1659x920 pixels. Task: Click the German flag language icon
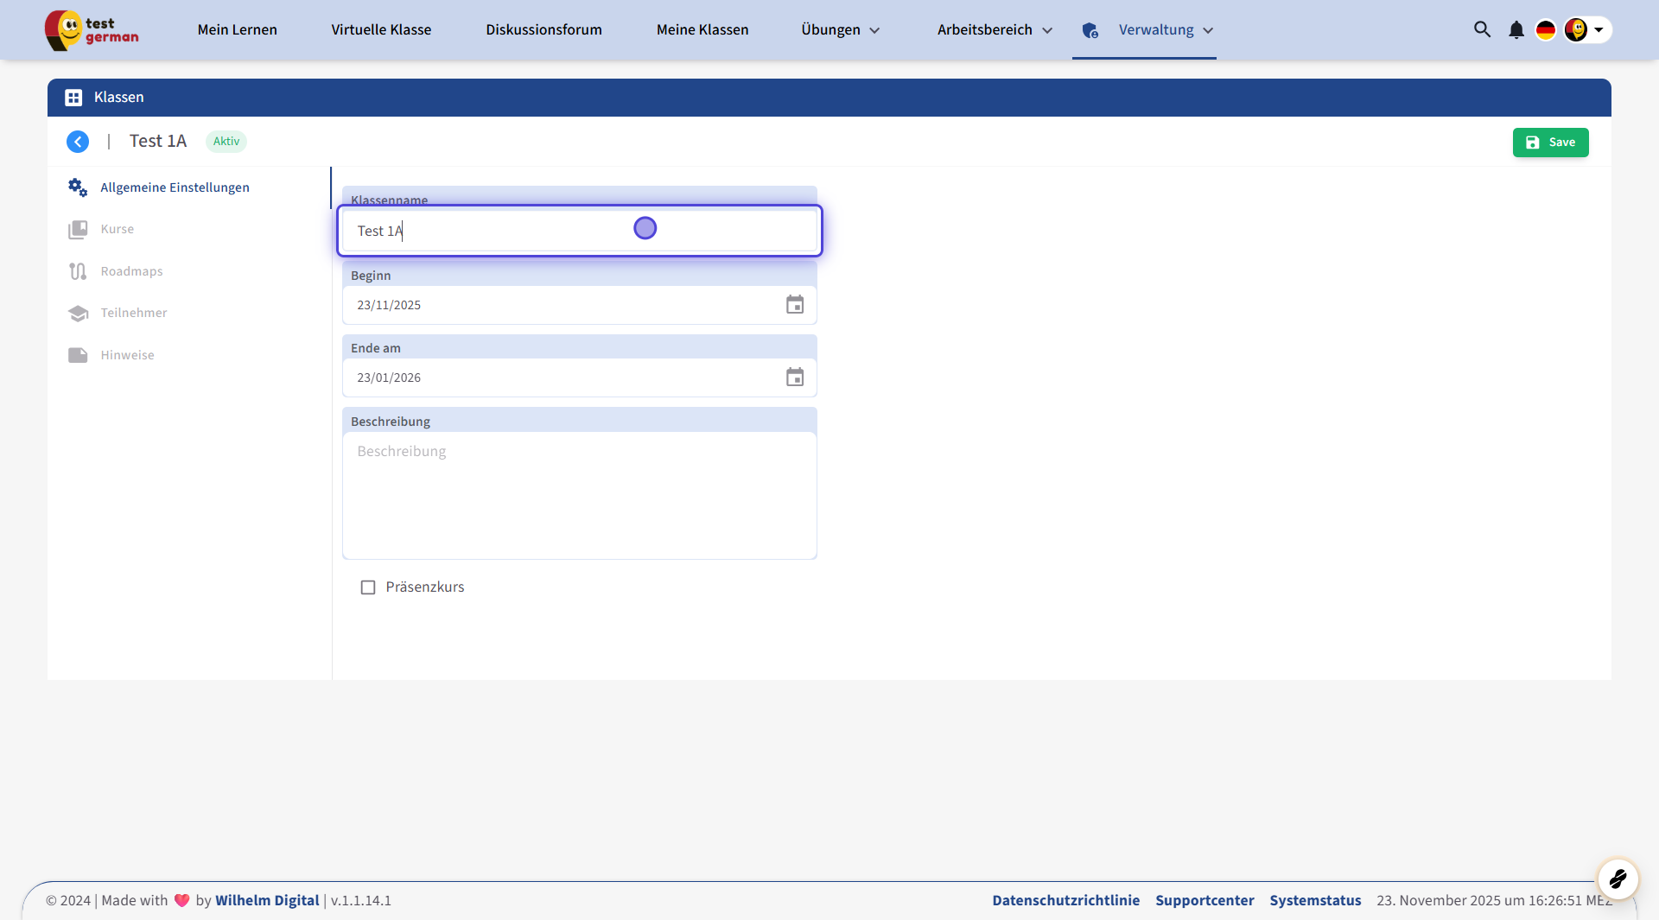pos(1545,30)
